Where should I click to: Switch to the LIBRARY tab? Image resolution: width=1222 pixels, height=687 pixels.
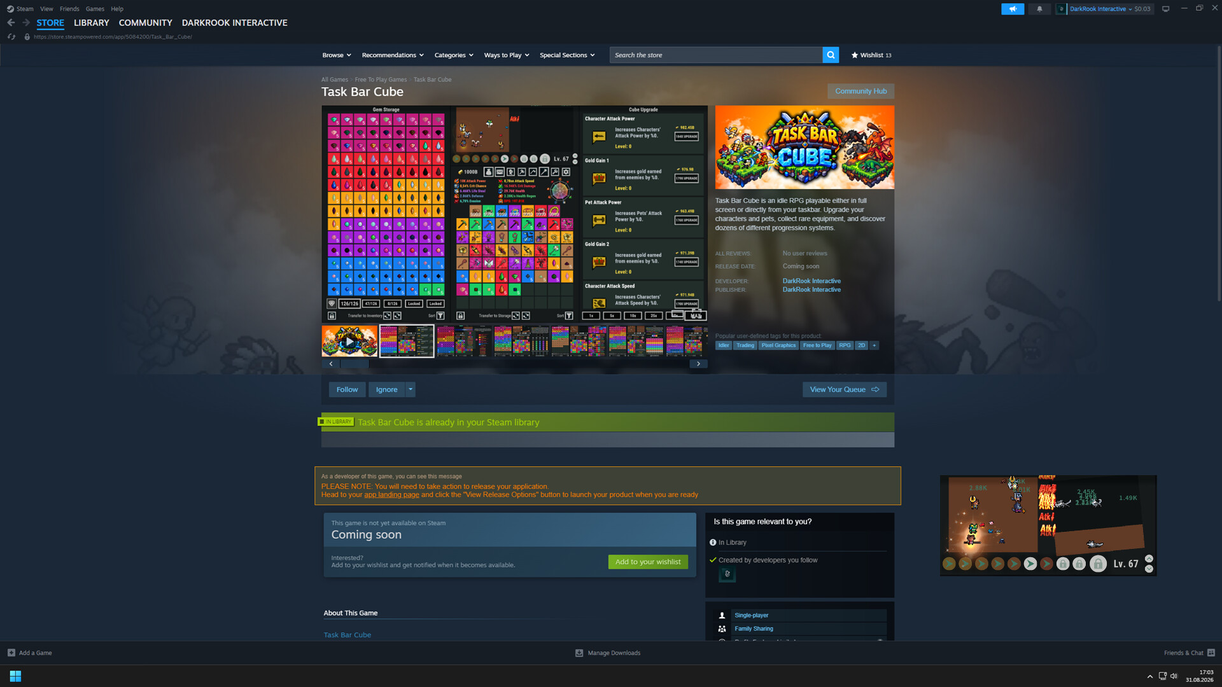click(92, 23)
